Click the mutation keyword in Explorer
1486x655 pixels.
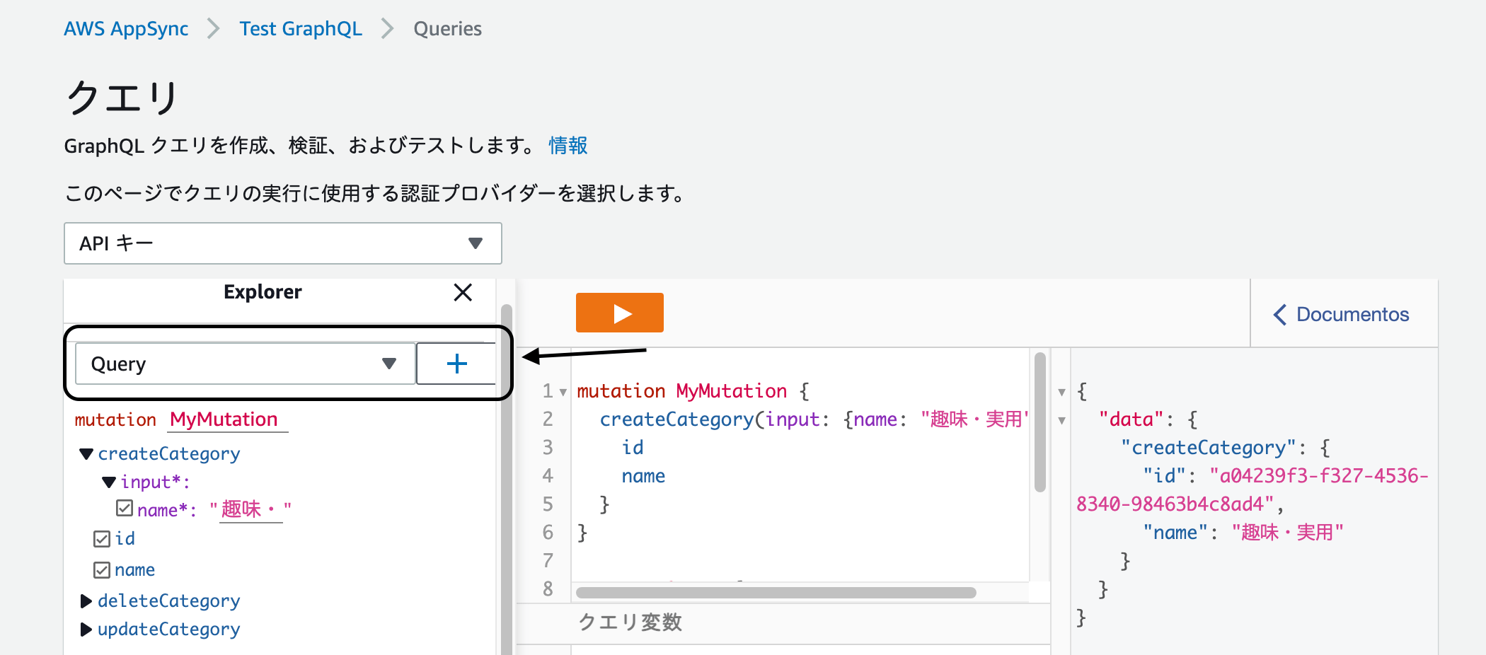115,419
